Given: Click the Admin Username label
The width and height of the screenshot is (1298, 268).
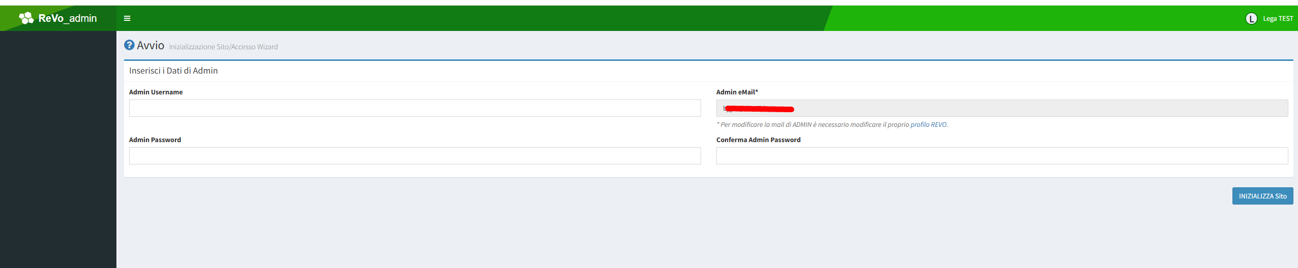Looking at the screenshot, I should (x=156, y=92).
